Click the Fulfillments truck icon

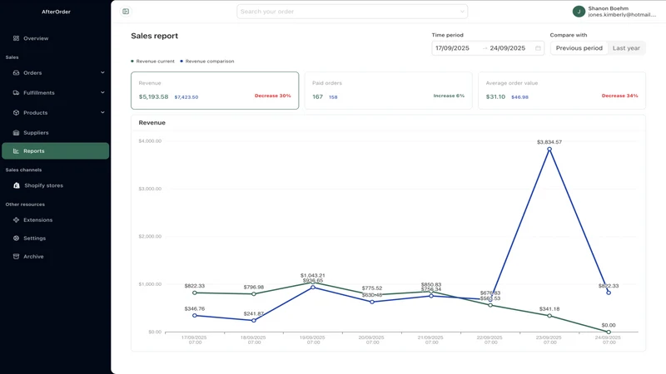(x=16, y=93)
